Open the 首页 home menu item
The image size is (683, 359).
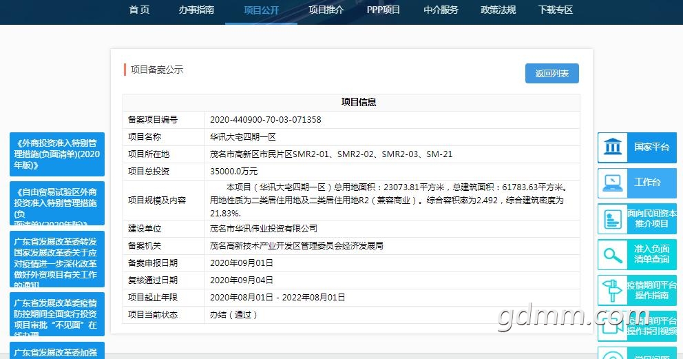tap(139, 10)
